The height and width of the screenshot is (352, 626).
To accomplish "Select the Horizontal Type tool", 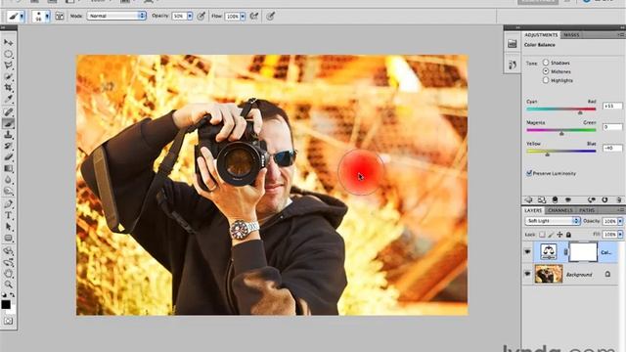I will (9, 215).
